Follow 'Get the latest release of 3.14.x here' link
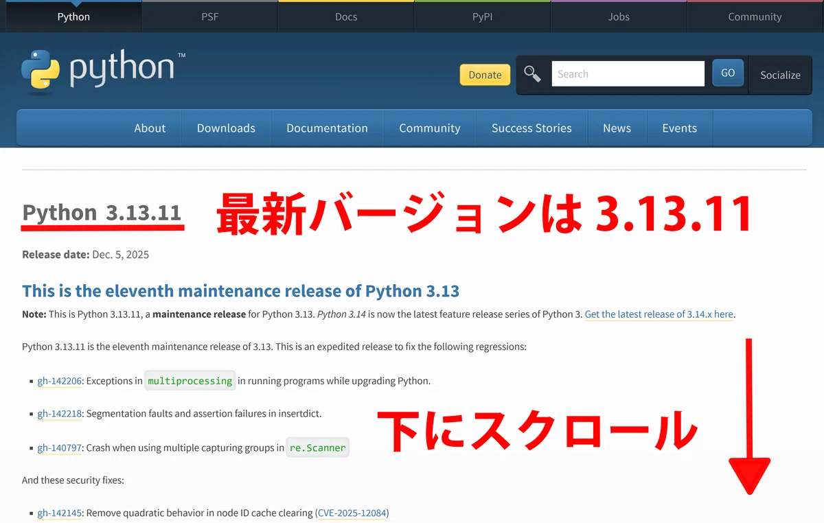The width and height of the screenshot is (824, 523). (659, 314)
